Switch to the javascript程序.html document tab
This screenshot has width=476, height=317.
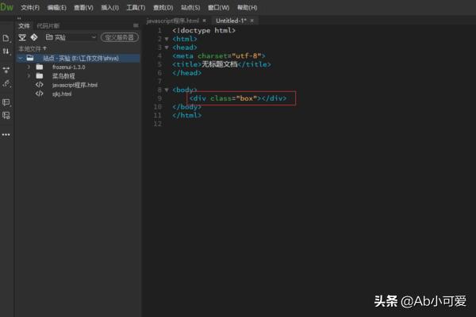173,21
